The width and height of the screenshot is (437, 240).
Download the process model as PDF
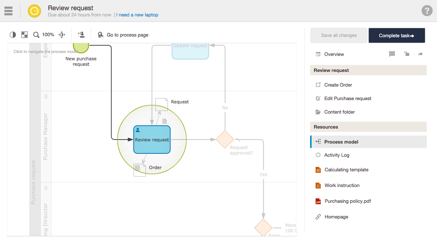(x=81, y=35)
